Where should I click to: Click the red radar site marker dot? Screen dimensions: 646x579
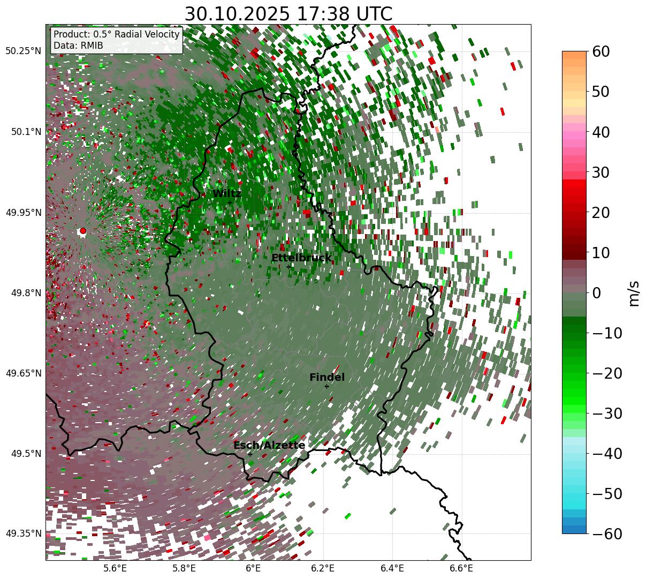[x=82, y=231]
